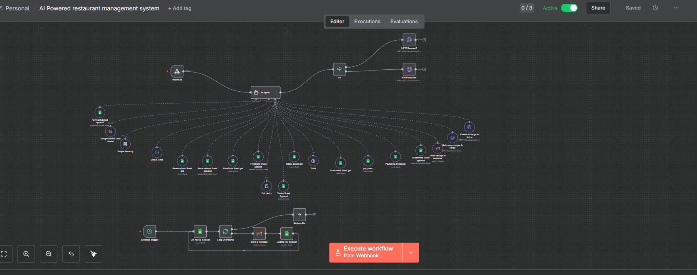
Task: Click the workflow name title
Action: click(x=99, y=8)
